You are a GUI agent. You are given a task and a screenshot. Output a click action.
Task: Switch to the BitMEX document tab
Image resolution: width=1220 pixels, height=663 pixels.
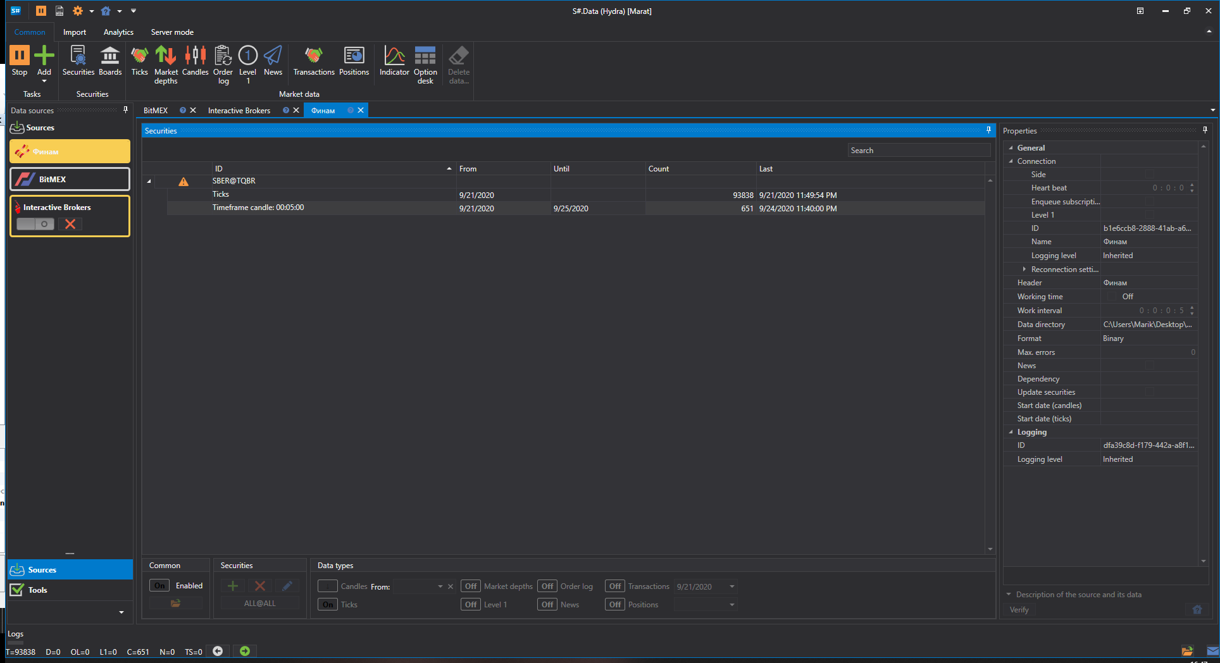[x=156, y=111]
